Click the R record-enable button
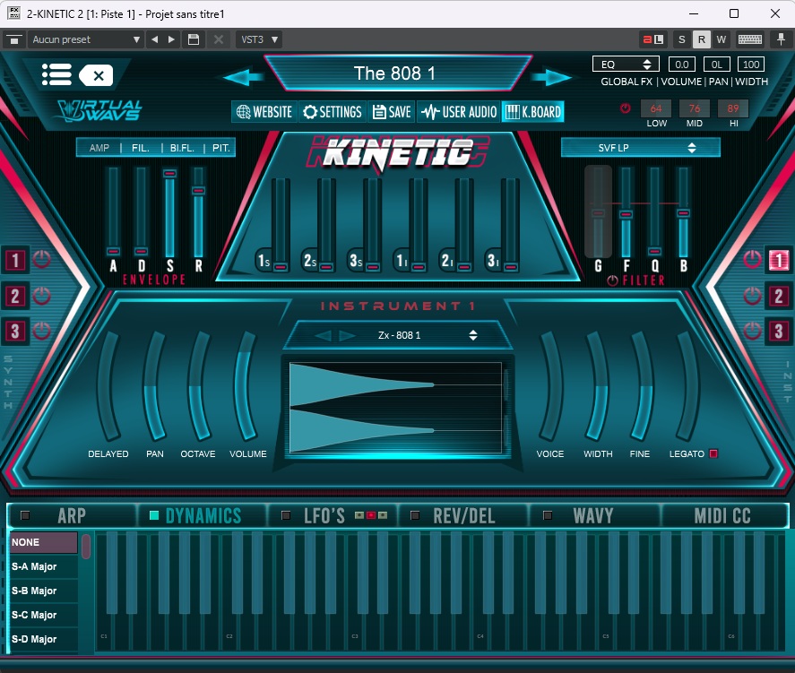 [x=704, y=39]
